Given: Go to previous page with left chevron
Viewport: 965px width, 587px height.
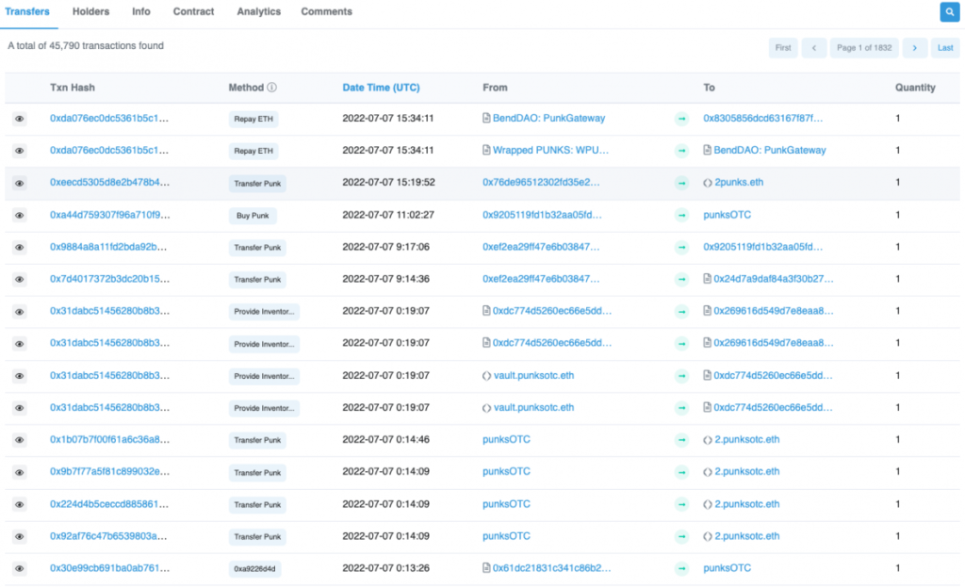Looking at the screenshot, I should coord(813,48).
